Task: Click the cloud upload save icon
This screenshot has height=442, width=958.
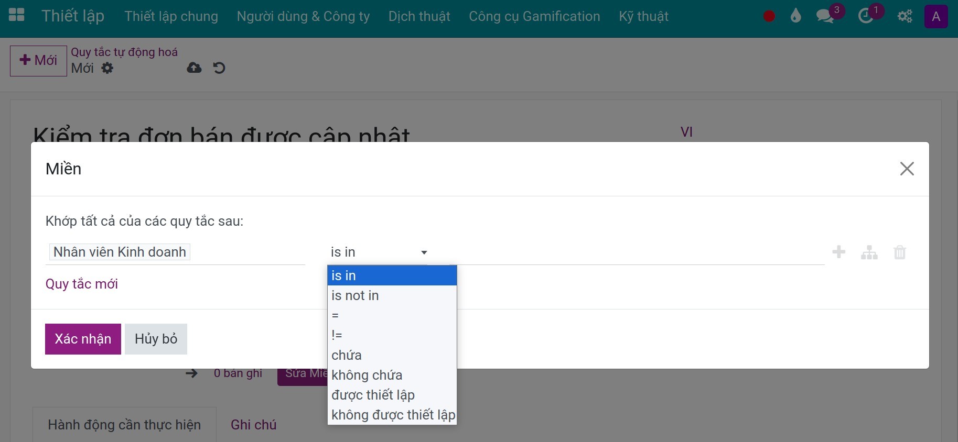Action: click(194, 68)
